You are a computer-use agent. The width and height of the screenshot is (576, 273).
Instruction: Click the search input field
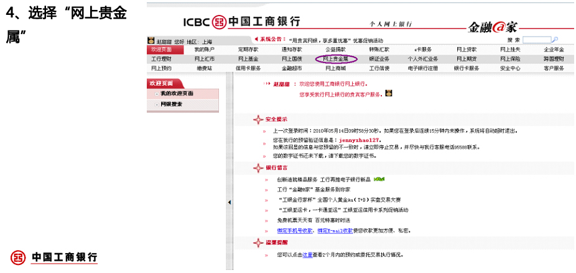(x=537, y=40)
